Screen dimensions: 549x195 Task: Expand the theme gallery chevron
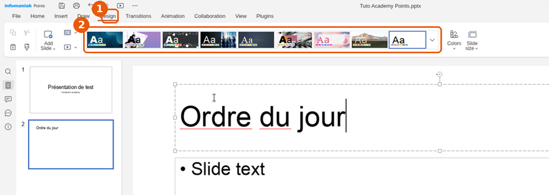click(433, 40)
